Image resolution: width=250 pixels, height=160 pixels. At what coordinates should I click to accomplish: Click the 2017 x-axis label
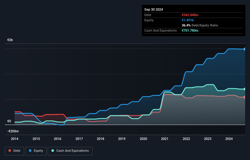click(x=79, y=139)
